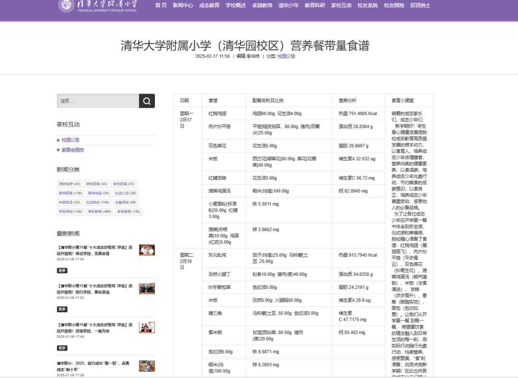Click the 星期二 2月18日 date cell
This screenshot has width=518, height=378.
tap(188, 313)
